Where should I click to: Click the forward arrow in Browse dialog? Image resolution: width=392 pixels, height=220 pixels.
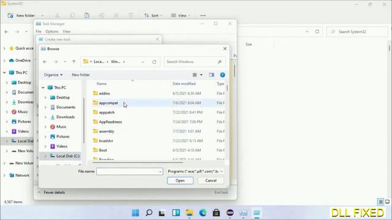[x=56, y=62]
